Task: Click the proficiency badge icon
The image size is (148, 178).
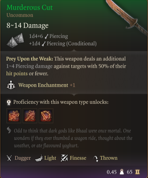Action: [x=9, y=102]
